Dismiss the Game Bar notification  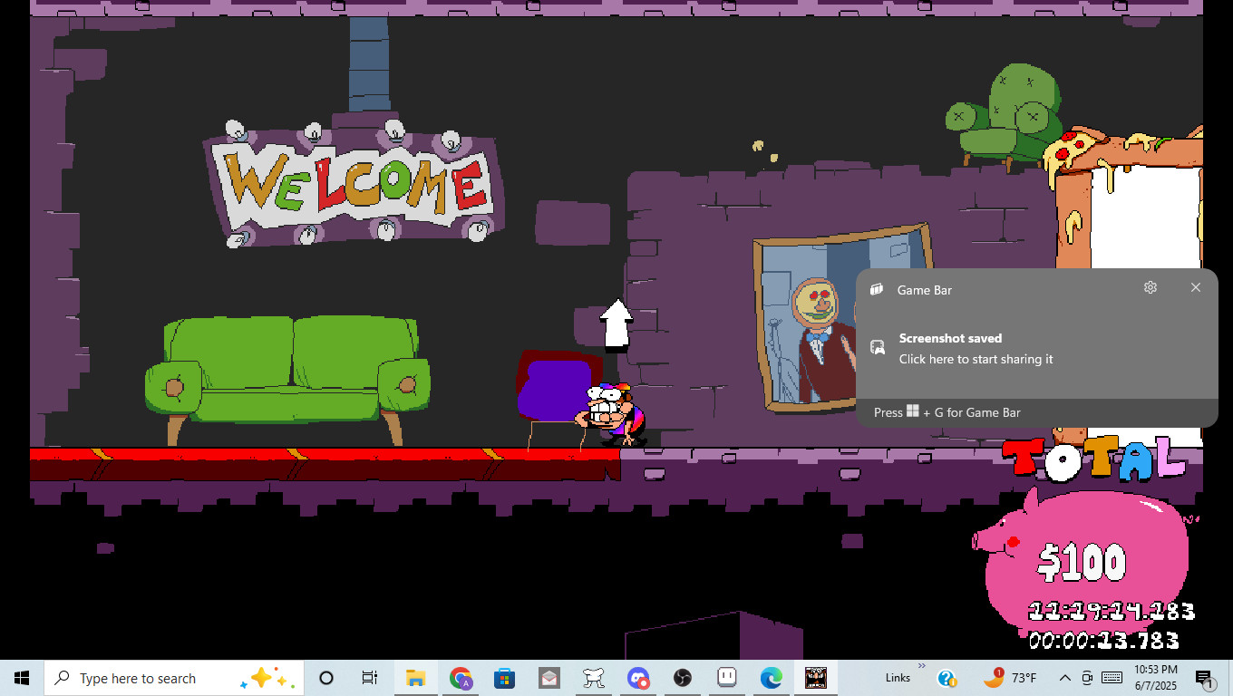tap(1195, 287)
